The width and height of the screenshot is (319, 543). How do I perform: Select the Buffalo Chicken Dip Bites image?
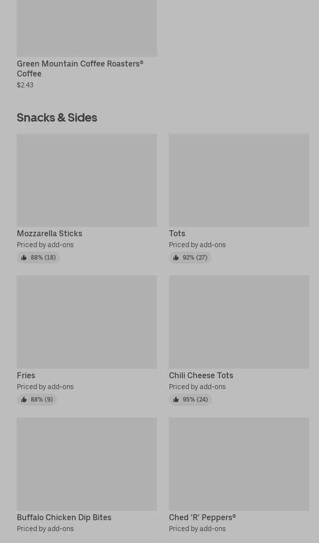pyautogui.click(x=87, y=464)
